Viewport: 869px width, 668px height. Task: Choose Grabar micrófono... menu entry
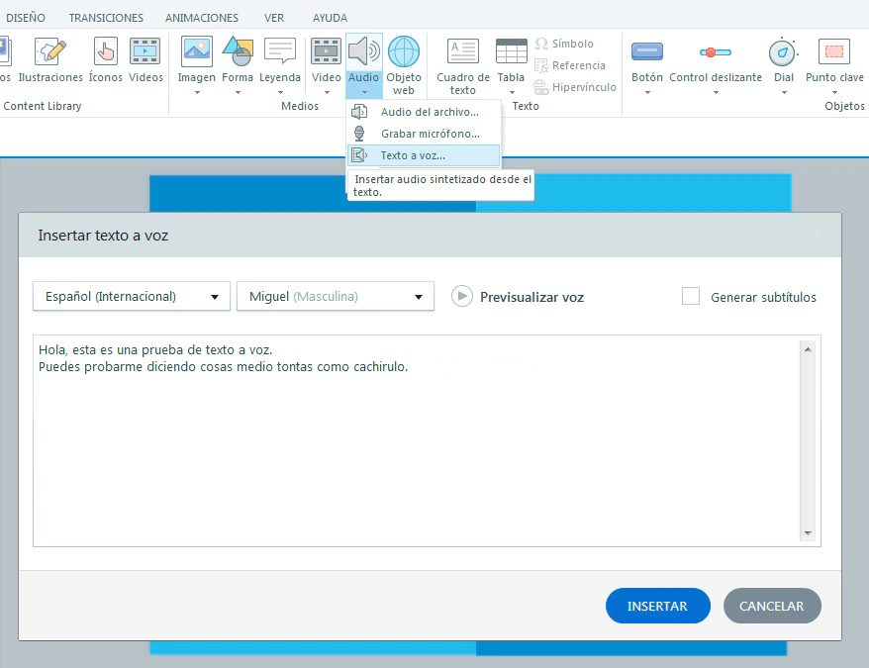pos(424,134)
